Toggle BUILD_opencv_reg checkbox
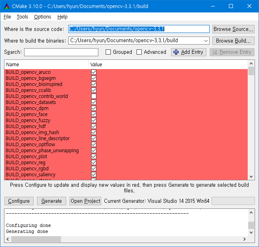This screenshot has height=247, width=259. [x=94, y=163]
